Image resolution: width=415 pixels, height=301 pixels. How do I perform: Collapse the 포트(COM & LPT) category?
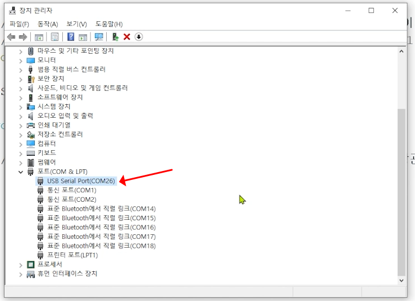point(21,172)
